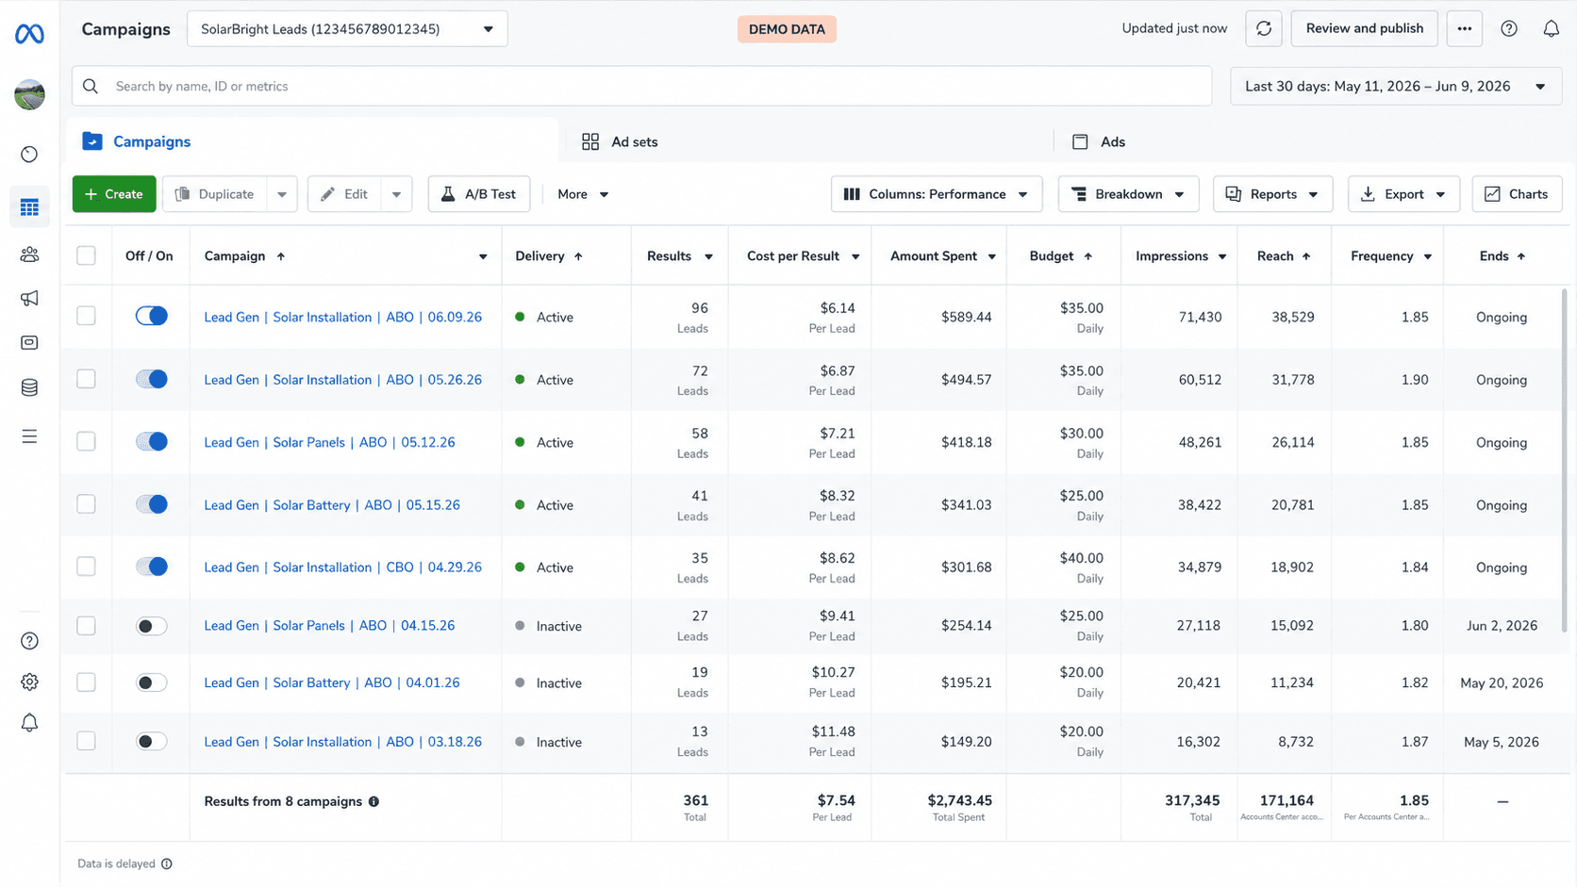This screenshot has width=1577, height=887.
Task: Sort by Ends column arrow icon
Action: (1521, 256)
